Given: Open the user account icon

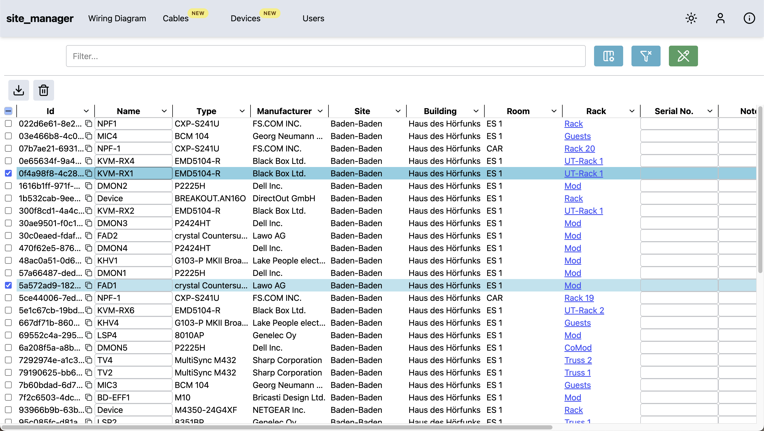Looking at the screenshot, I should [x=720, y=18].
